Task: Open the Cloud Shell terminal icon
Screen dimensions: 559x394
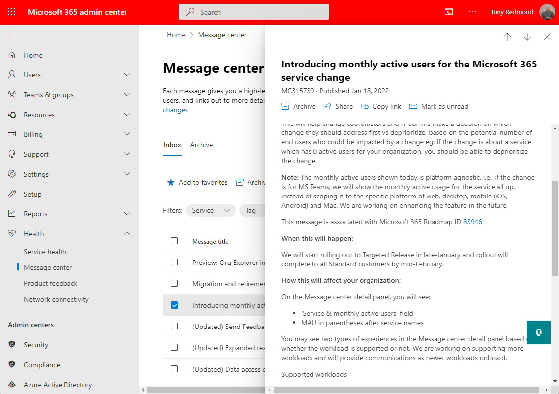Action: pyautogui.click(x=449, y=12)
